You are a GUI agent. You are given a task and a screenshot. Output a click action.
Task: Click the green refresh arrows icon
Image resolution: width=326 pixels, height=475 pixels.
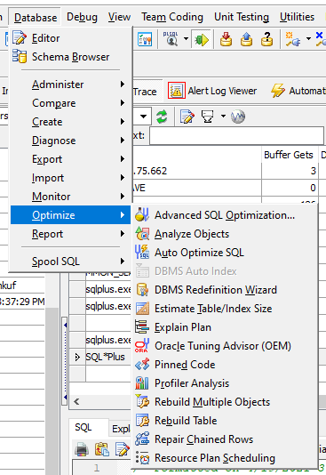pyautogui.click(x=162, y=117)
